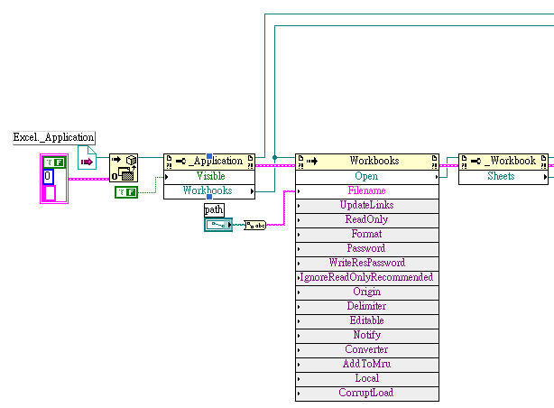Click the Converter parameter row
554x408 pixels.
[367, 349]
